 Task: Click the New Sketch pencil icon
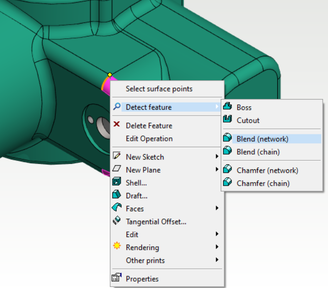(x=117, y=157)
